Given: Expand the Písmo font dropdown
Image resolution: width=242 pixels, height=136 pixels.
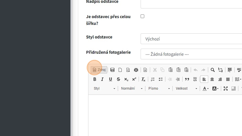Looking at the screenshot, I should [x=159, y=88].
